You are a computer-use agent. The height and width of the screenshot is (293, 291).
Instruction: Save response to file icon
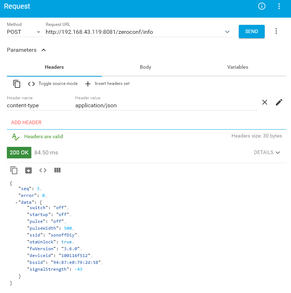tap(28, 170)
